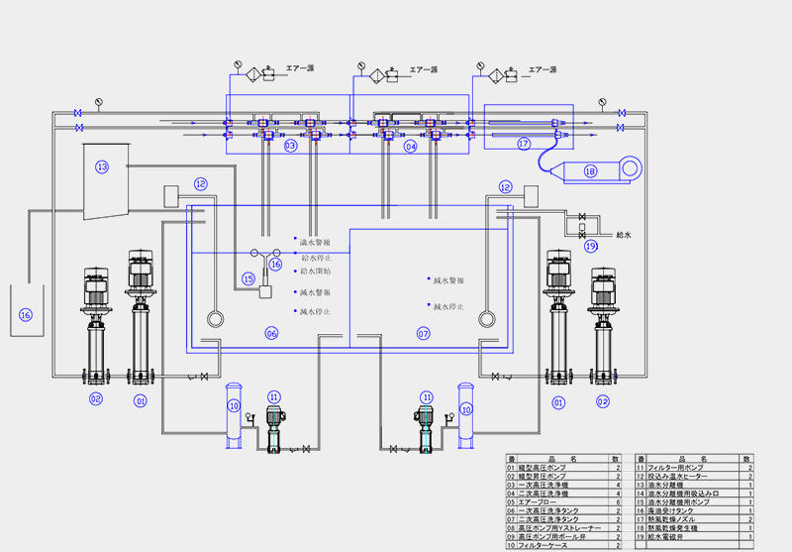
Task: Select callout 18 on the hot air generator
Action: [x=590, y=171]
